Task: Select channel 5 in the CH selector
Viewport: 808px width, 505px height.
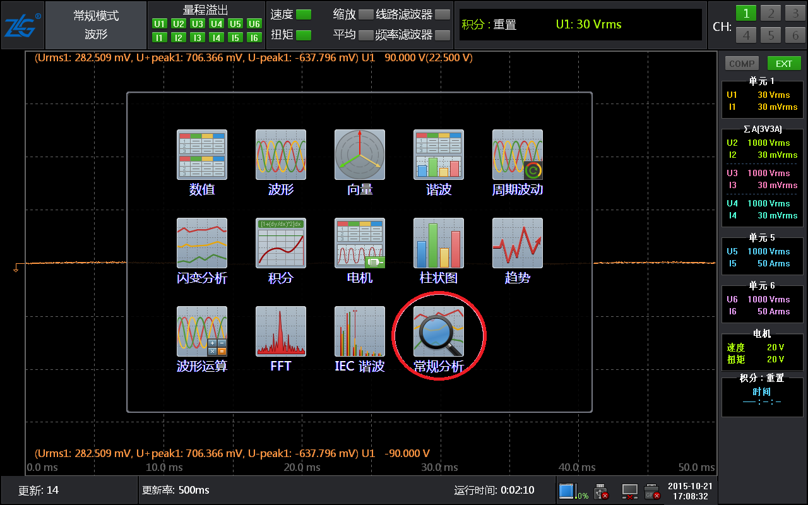Action: (771, 35)
